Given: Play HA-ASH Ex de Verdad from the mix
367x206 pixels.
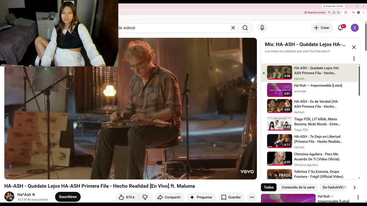Looking at the screenshot, I should point(310,106).
